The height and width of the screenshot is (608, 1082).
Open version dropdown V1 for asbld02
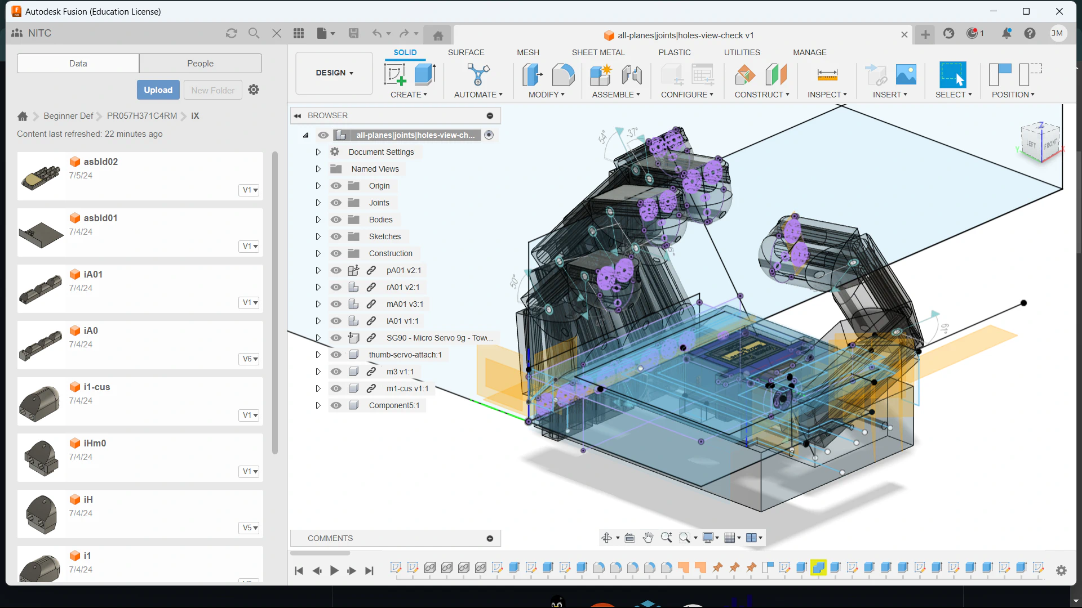tap(249, 190)
